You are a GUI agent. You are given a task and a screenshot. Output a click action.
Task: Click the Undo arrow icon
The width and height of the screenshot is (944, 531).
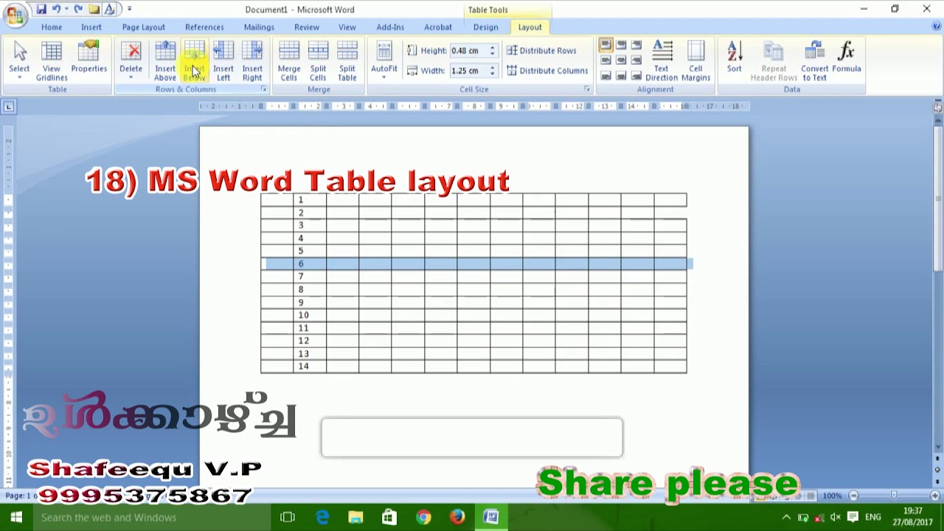(x=56, y=9)
